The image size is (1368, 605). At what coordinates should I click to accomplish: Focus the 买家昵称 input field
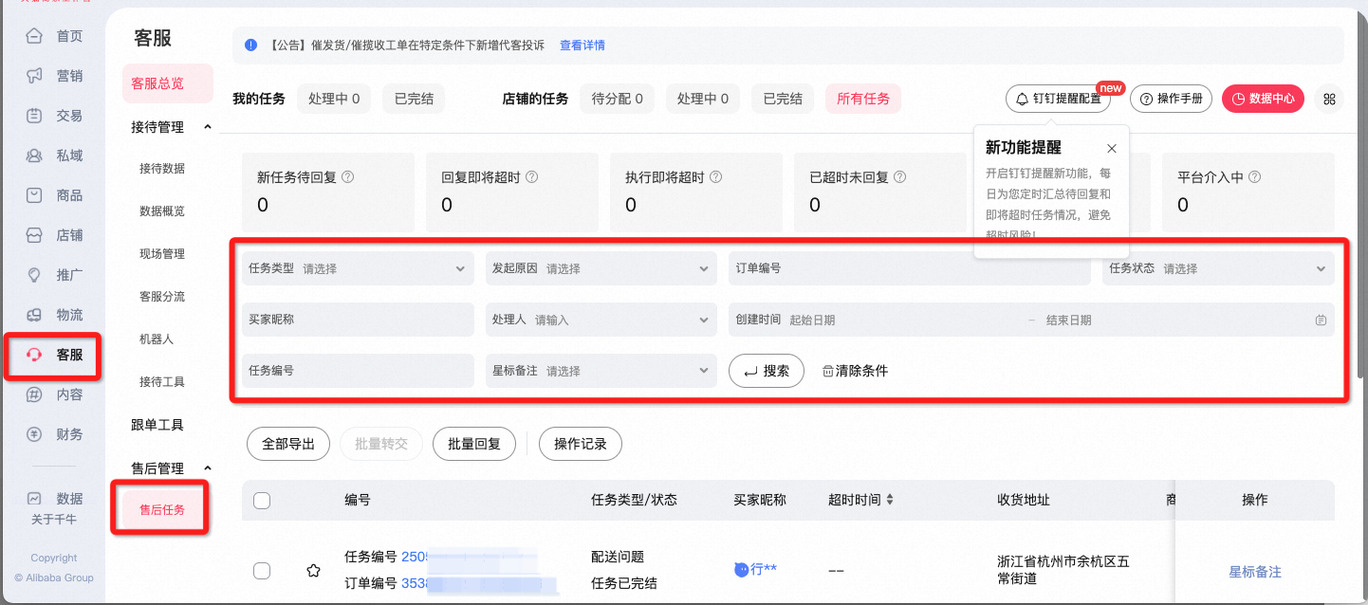click(x=358, y=320)
